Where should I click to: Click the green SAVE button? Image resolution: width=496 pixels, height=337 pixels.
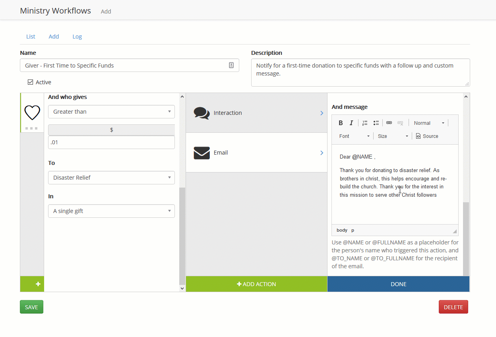click(31, 307)
